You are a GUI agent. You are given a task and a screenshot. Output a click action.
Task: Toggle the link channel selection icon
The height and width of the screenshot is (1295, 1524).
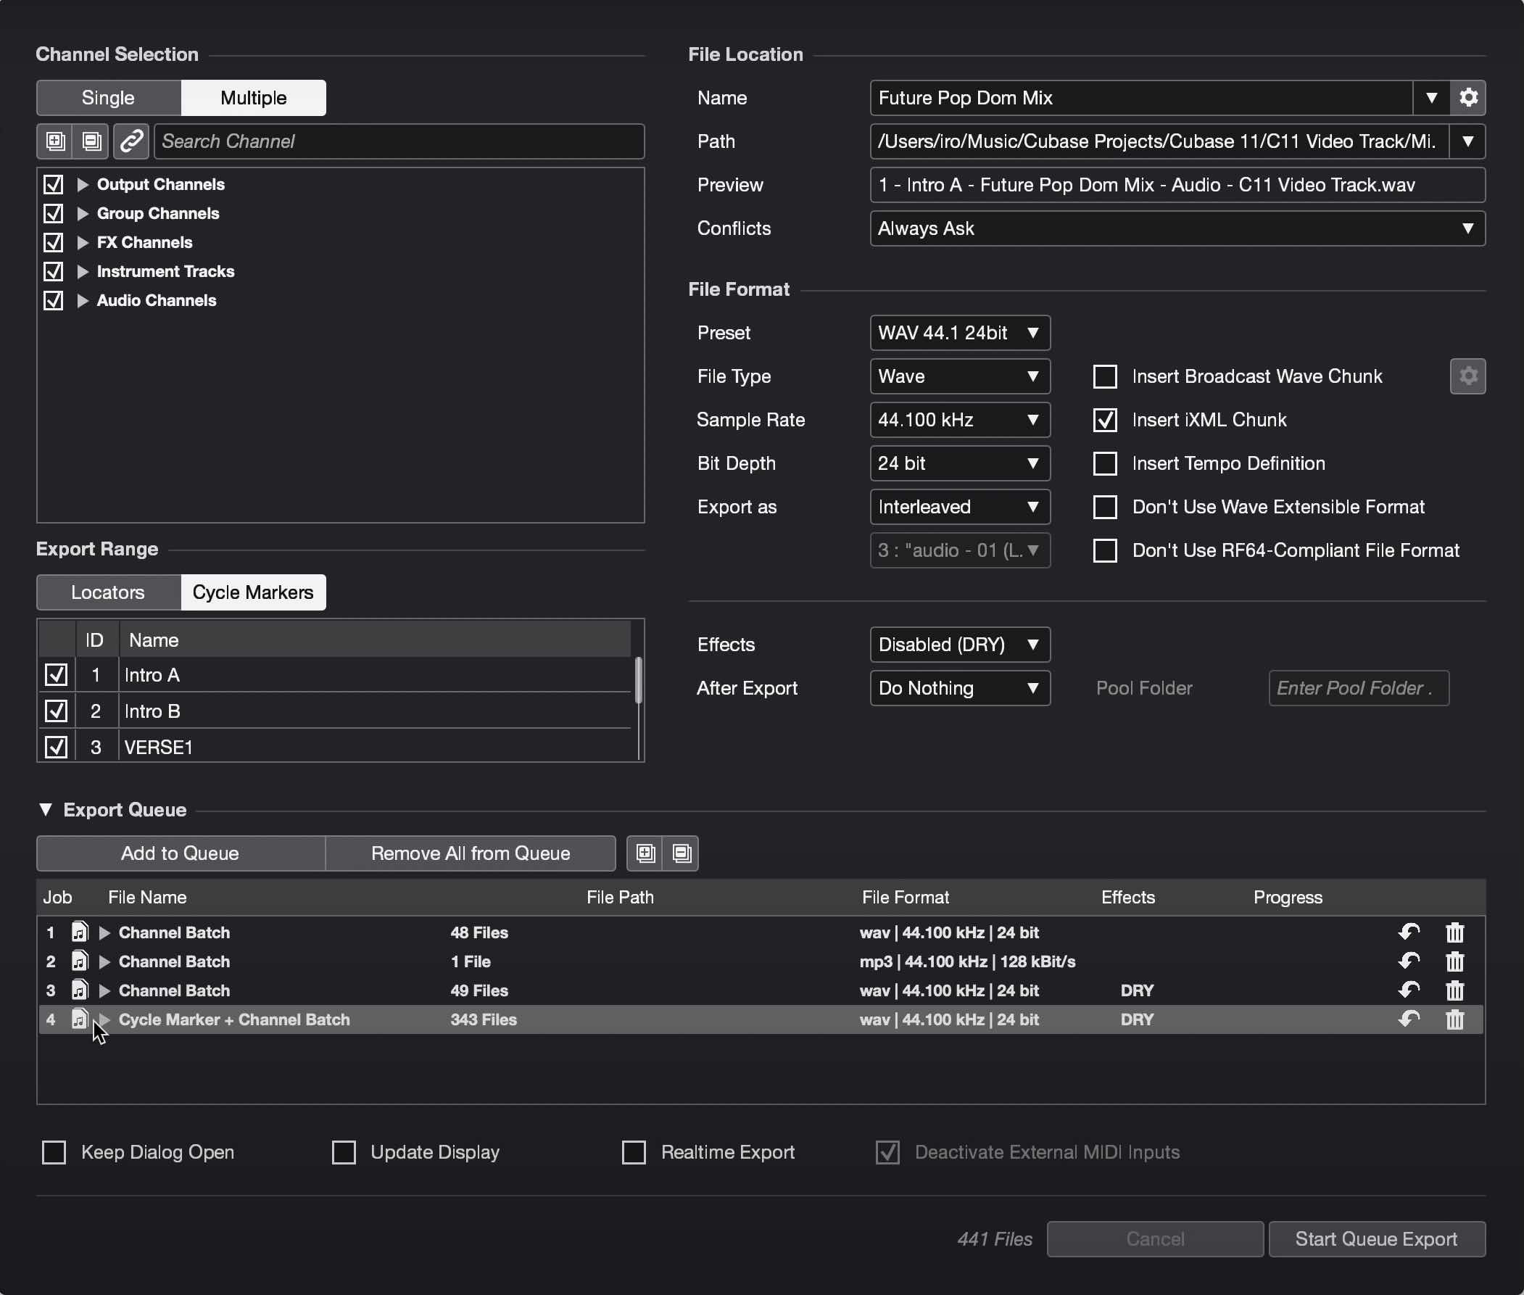tap(131, 141)
